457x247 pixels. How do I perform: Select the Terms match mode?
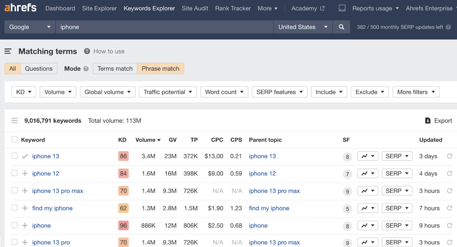click(115, 68)
